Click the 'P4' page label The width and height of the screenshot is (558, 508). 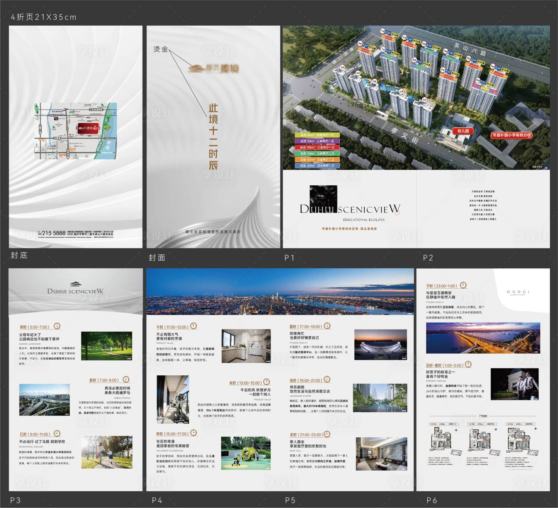coord(157,500)
